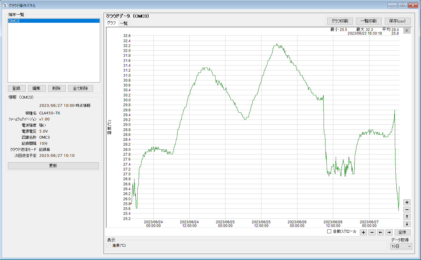Save data with 保存(csv) button
The width and height of the screenshot is (421, 260).
[x=397, y=21]
